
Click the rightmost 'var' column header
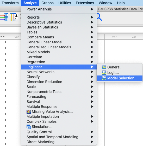click(134, 37)
